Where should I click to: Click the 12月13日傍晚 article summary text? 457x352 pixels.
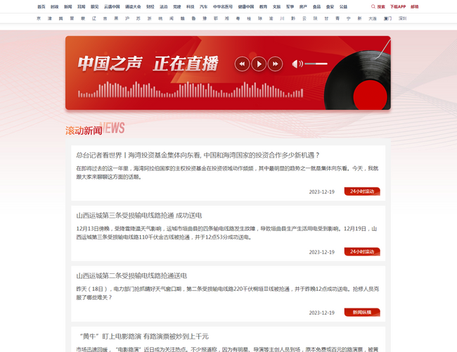pyautogui.click(x=227, y=233)
